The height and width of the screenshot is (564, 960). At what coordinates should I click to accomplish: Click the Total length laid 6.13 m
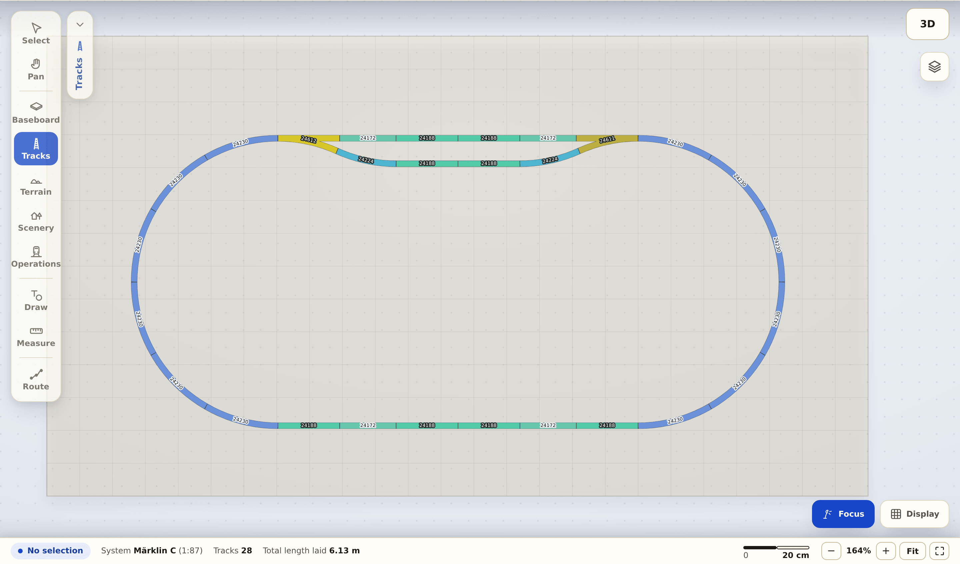click(311, 550)
